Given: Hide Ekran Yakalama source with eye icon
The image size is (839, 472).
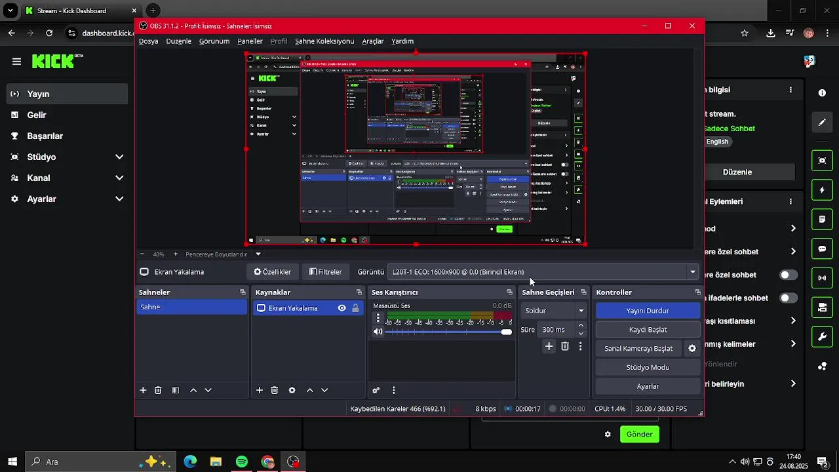Looking at the screenshot, I should click(341, 308).
